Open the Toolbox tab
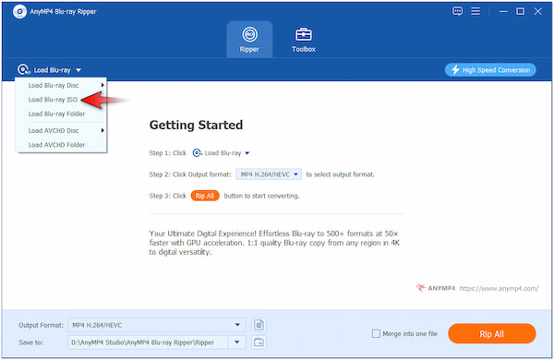554x360 pixels. coord(304,40)
